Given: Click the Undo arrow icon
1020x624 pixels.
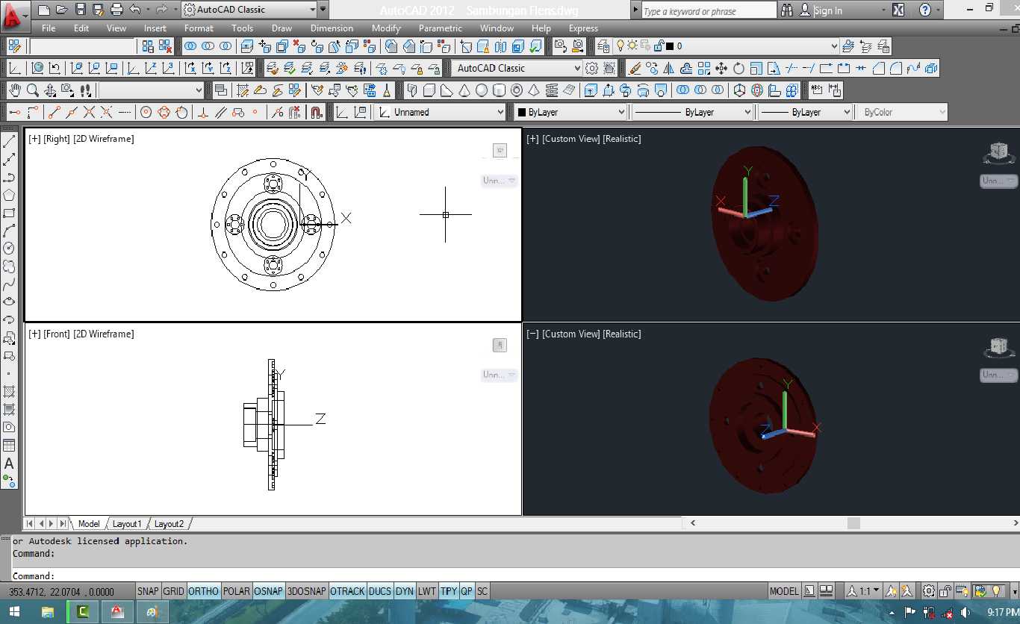Looking at the screenshot, I should (135, 10).
